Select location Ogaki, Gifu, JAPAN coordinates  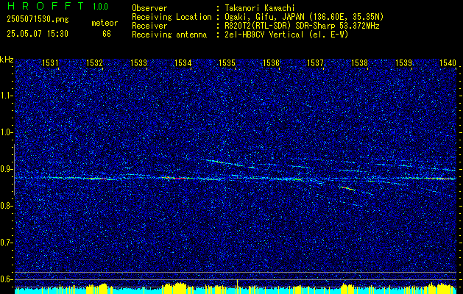click(x=304, y=17)
